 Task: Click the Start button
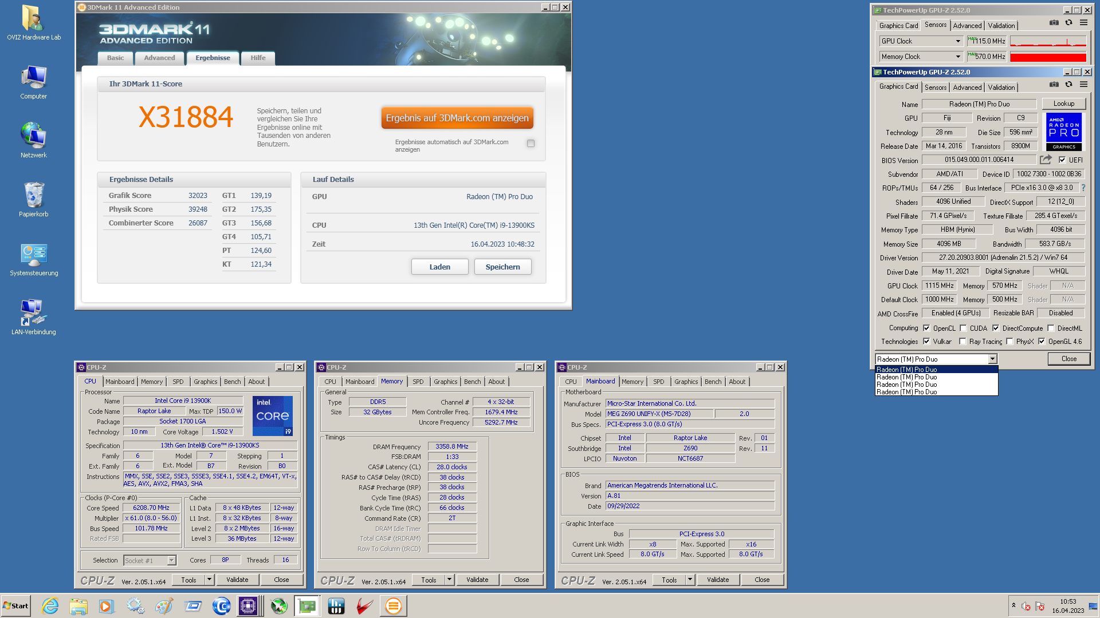[16, 606]
